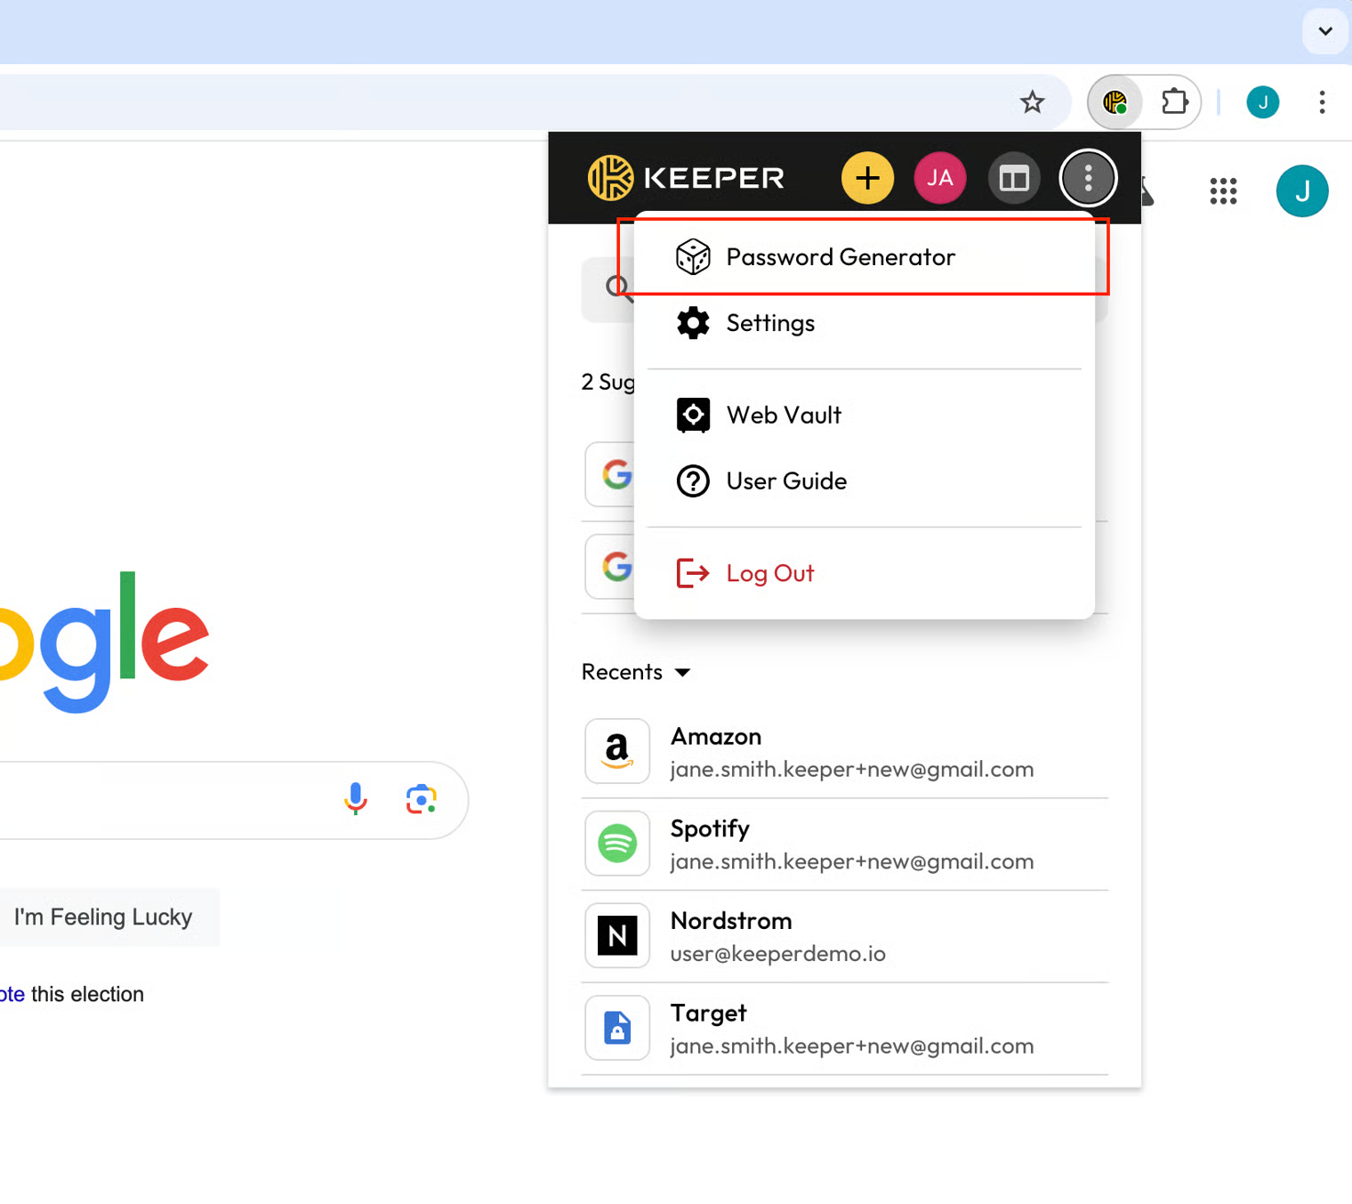Search by image with Google Lens icon
This screenshot has width=1352, height=1204.
click(421, 799)
